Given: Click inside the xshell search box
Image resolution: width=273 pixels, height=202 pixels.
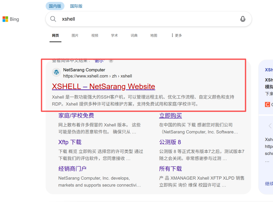Looking at the screenshot, I should pyautogui.click(x=147, y=19).
